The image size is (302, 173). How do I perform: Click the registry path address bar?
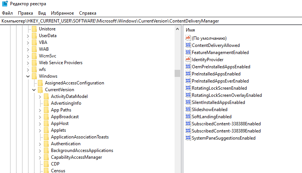tap(150, 21)
